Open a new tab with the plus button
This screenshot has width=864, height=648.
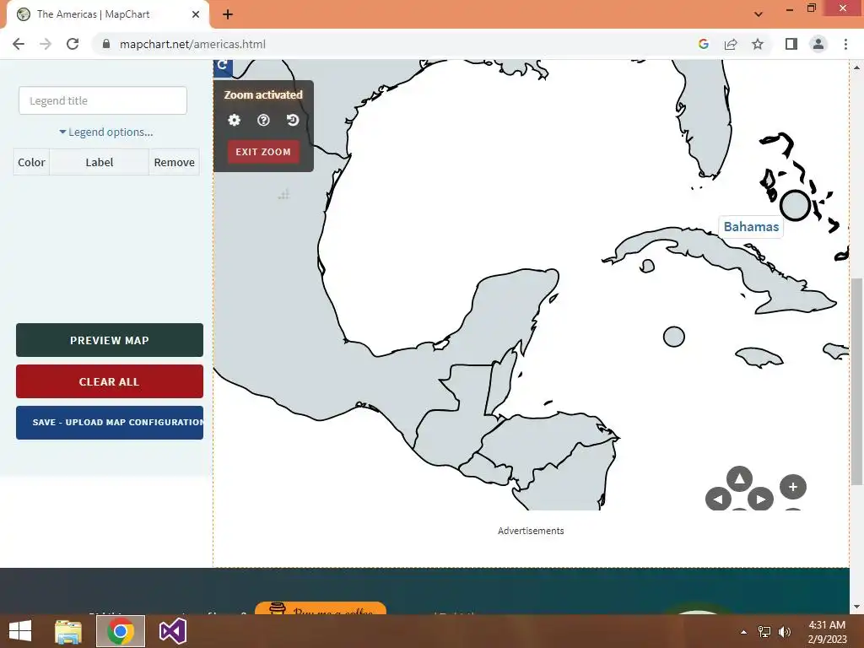tap(228, 14)
